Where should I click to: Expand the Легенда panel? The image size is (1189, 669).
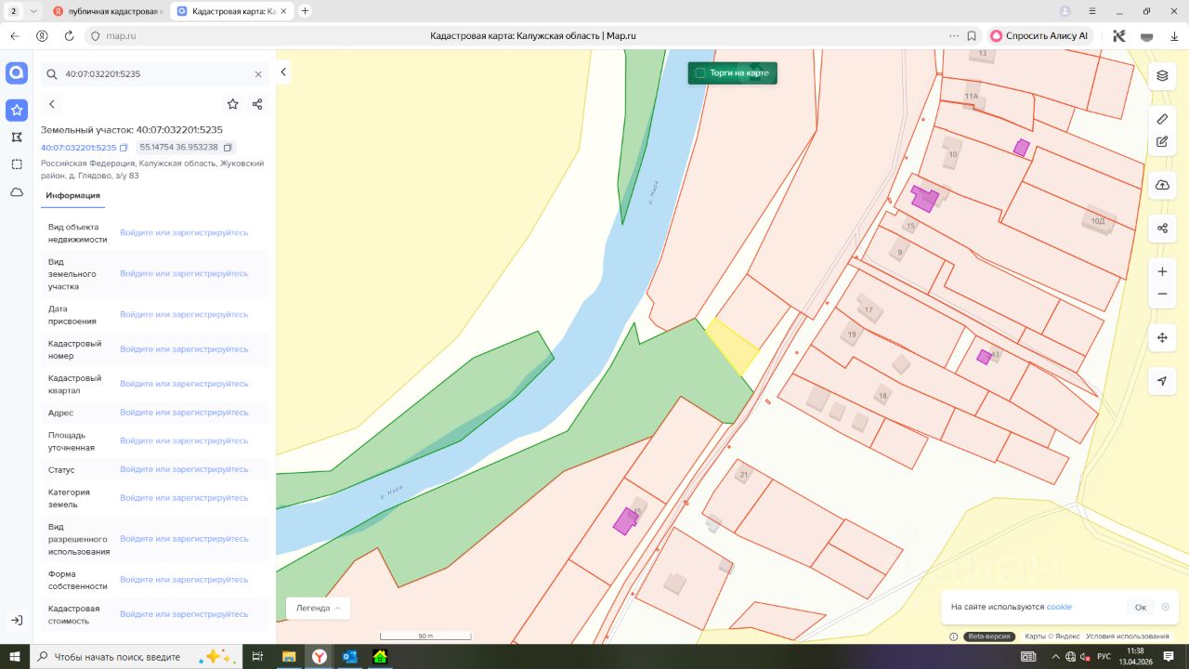point(318,608)
